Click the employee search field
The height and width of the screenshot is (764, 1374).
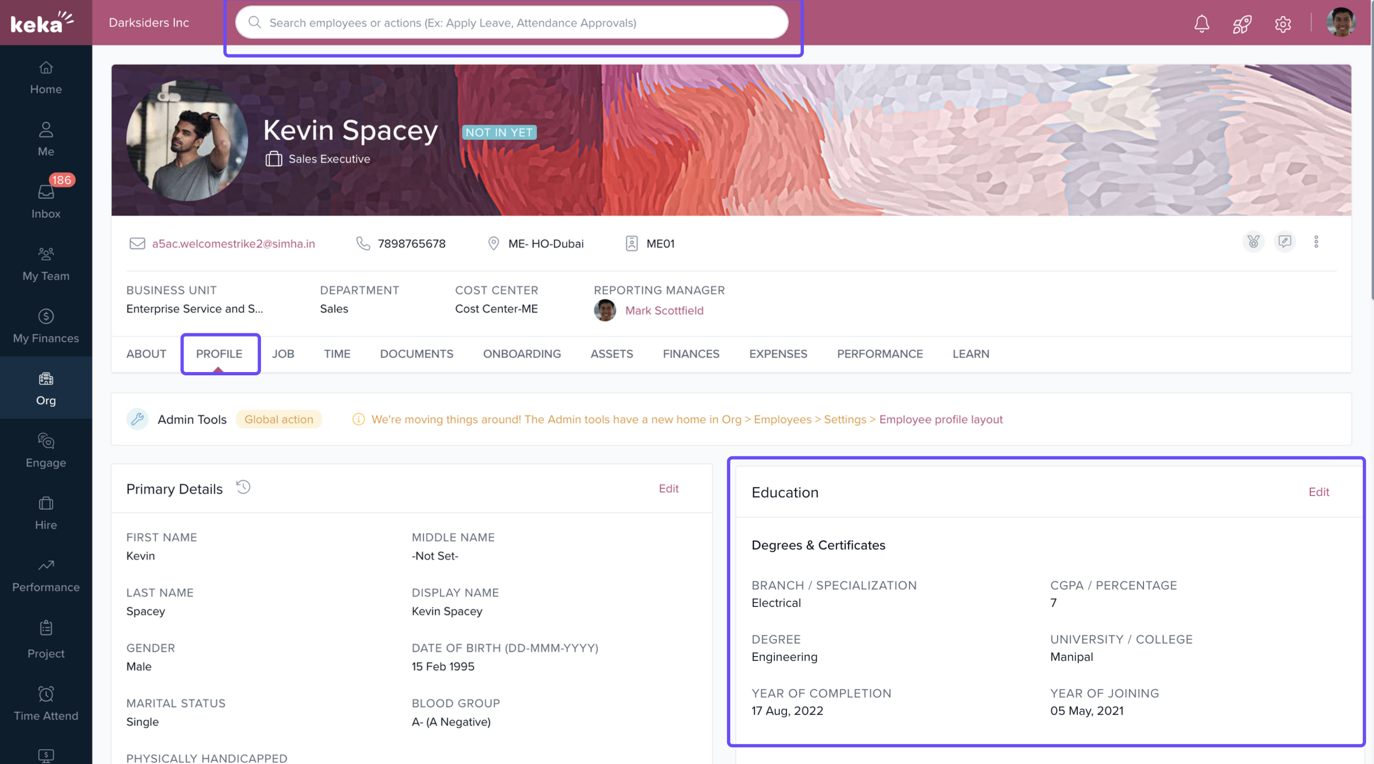pyautogui.click(x=512, y=23)
